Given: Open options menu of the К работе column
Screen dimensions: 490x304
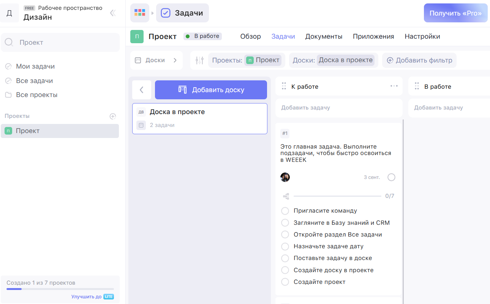Looking at the screenshot, I should tap(394, 86).
